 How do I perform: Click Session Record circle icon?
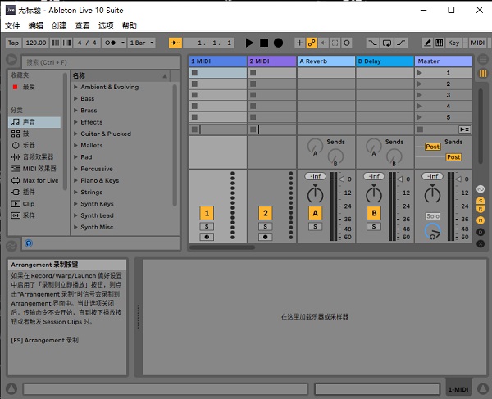pyautogui.click(x=347, y=43)
